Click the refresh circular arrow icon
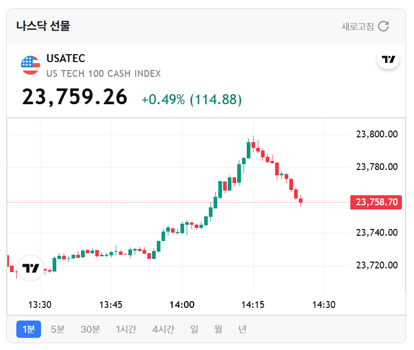Image resolution: width=414 pixels, height=350 pixels. click(x=383, y=26)
